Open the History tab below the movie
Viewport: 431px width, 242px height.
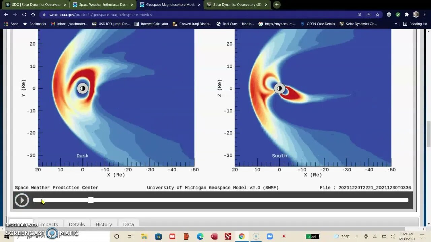[x=104, y=224]
